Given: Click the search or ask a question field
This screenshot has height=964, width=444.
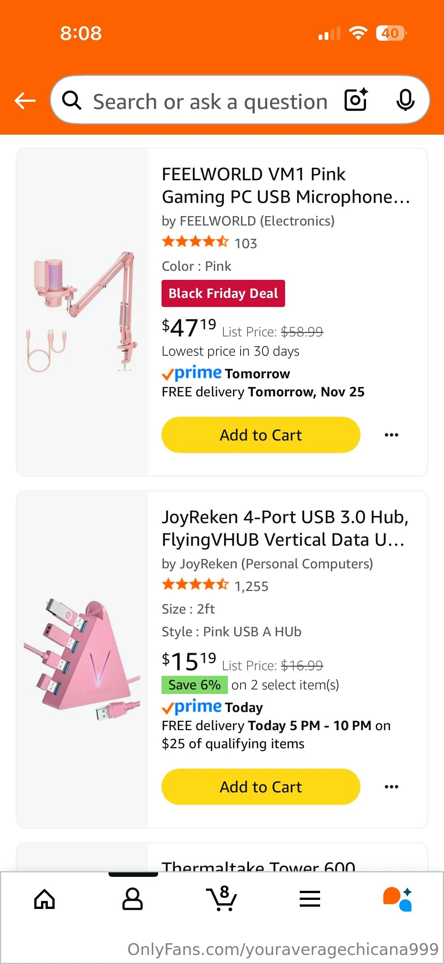Looking at the screenshot, I should click(210, 101).
